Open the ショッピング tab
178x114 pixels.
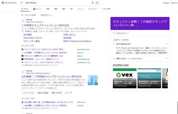point(92,9)
